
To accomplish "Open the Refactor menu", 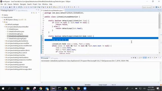I will tap(16, 4).
